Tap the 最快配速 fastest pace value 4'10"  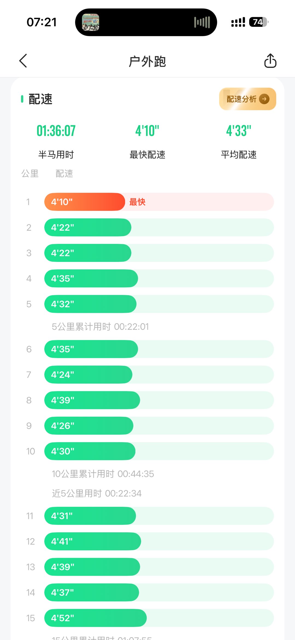(147, 131)
